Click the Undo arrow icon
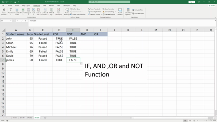This screenshot has height=122, width=217. point(6,2)
